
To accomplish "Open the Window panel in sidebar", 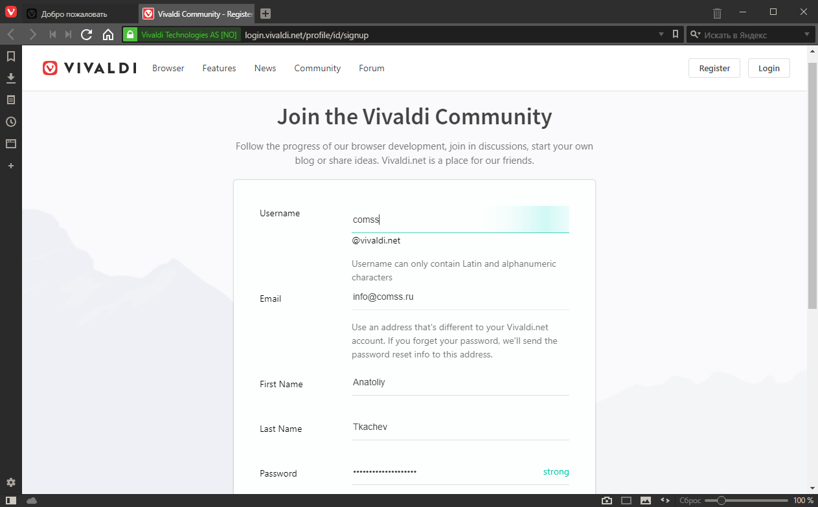I will 11,144.
